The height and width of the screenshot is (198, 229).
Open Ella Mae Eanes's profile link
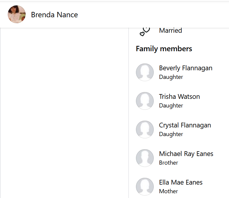click(x=181, y=182)
